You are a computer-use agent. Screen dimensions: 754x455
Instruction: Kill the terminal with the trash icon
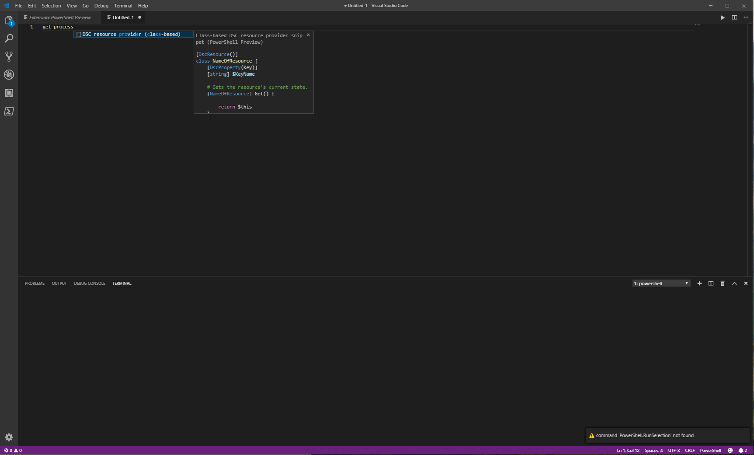[722, 283]
